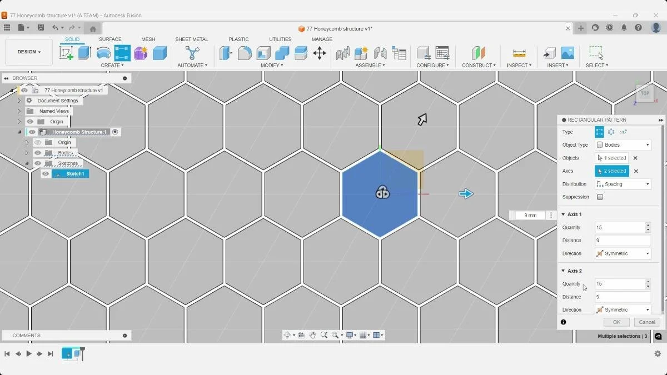Click the Axis 2 Distance field
This screenshot has width=667, height=375.
[623, 297]
